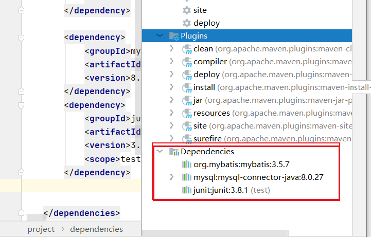Click the mysql-connector-java library icon
The height and width of the screenshot is (237, 371).
tap(187, 177)
